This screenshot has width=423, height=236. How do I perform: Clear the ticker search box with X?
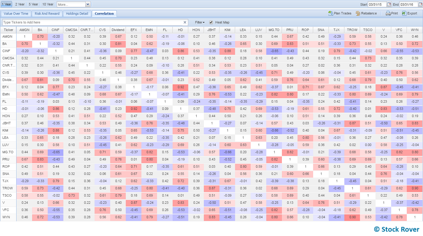(x=185, y=22)
